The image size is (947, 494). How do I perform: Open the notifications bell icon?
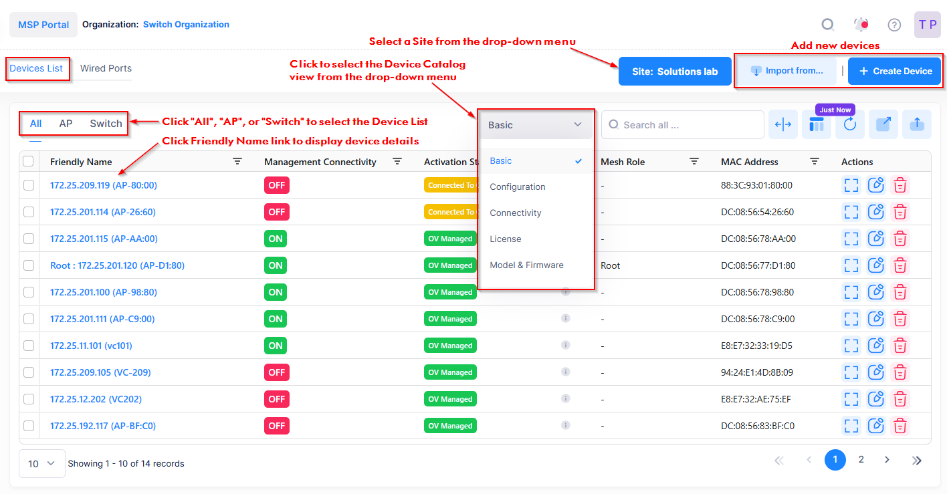pos(861,25)
